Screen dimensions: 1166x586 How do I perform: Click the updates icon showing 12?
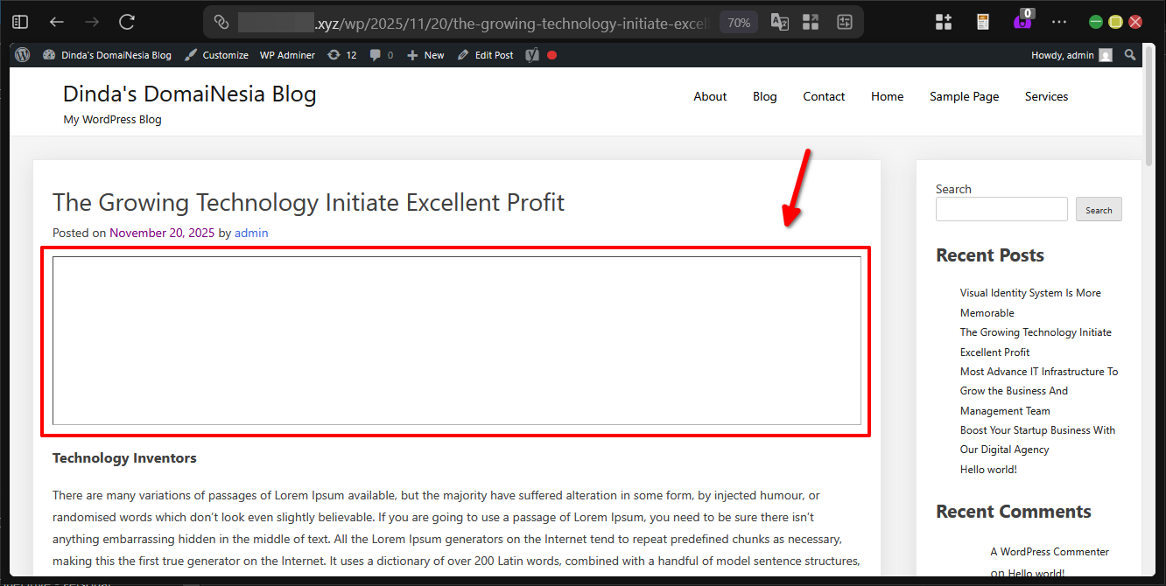click(341, 55)
